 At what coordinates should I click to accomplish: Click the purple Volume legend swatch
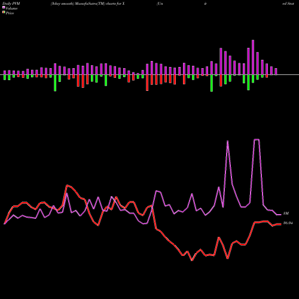click(x=4, y=8)
